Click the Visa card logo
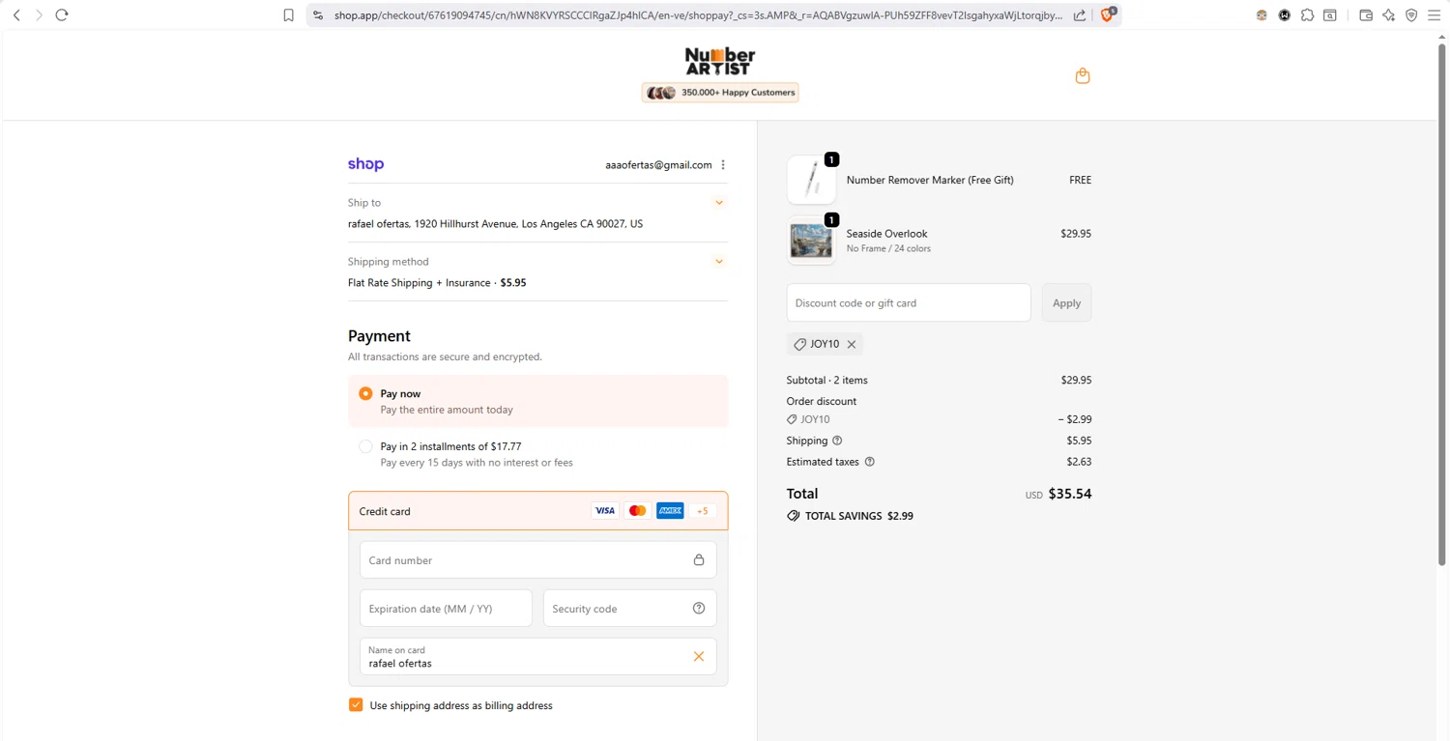The width and height of the screenshot is (1450, 741). point(605,511)
